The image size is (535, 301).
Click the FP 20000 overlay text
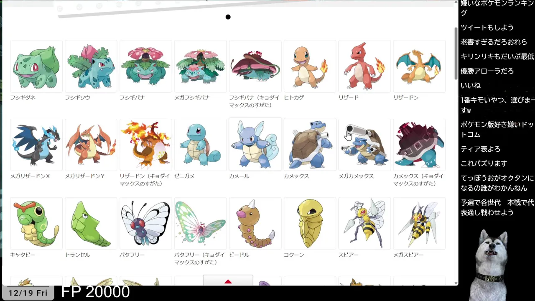(95, 292)
